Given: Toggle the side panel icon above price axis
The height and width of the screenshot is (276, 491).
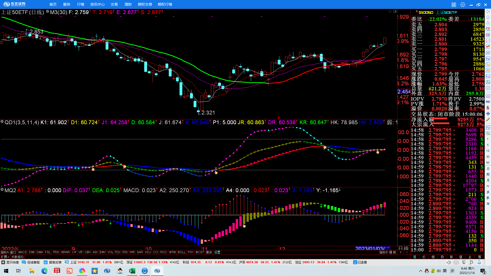Looking at the screenshot, I should click(395, 11).
